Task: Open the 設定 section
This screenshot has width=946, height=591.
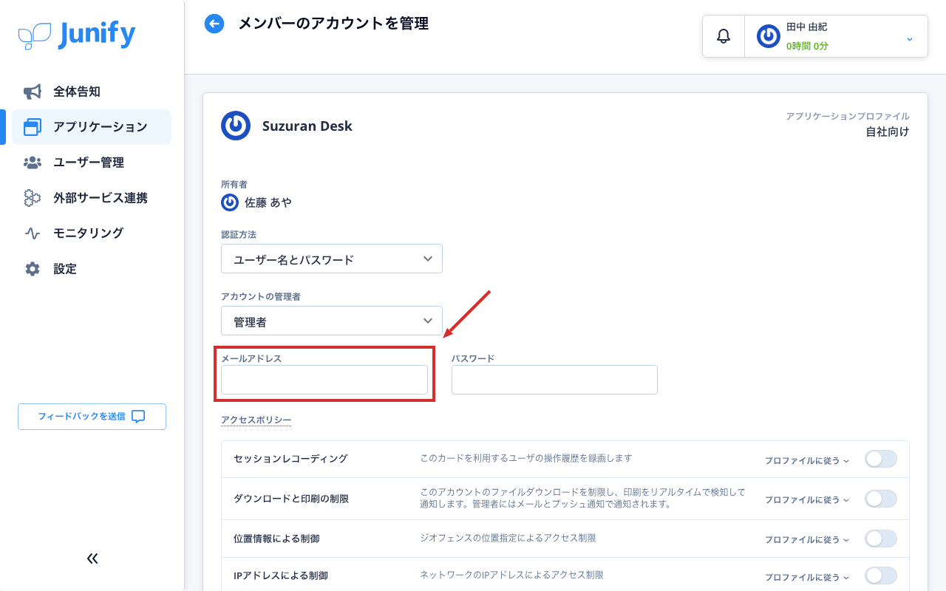Action: (x=92, y=269)
